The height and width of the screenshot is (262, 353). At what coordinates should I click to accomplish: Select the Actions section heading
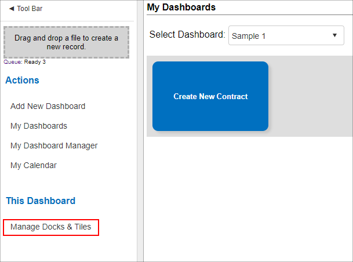(x=22, y=80)
